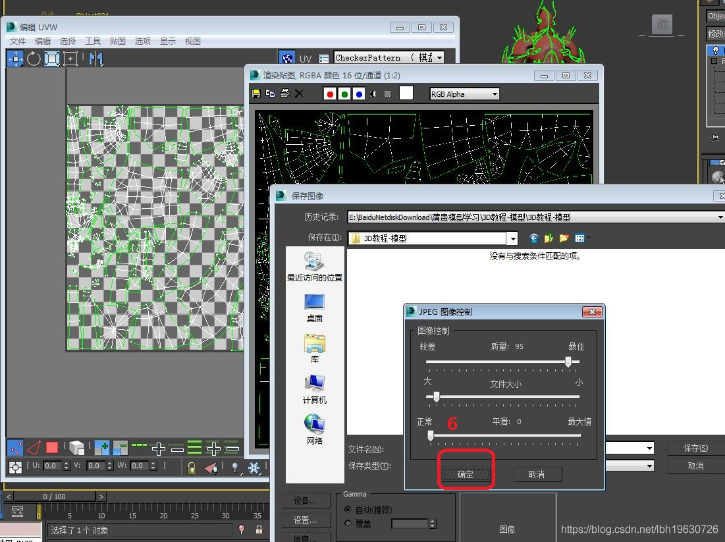Click the Mirror tool in Edit UVW toolbar
Screen dimensions: 725x542
(95, 59)
